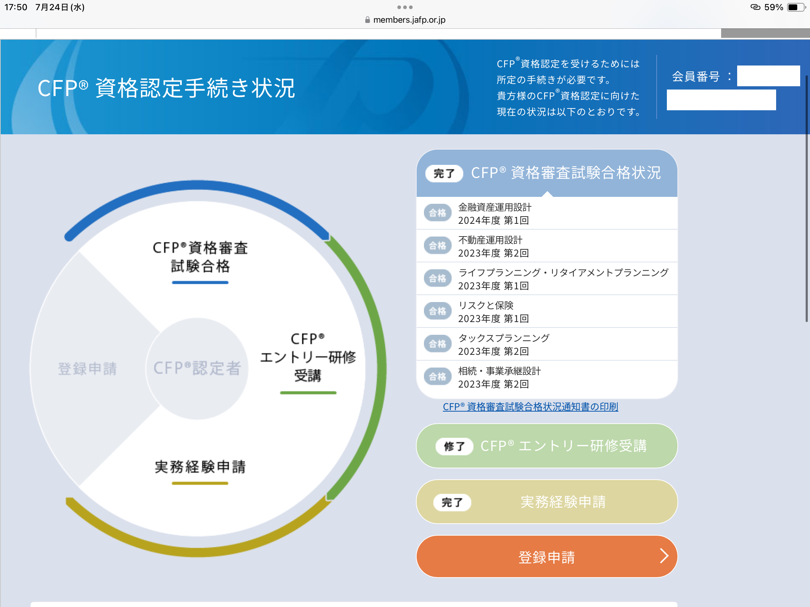The image size is (810, 607).
Task: Click the 修了 badge on エントリー研修受講
Action: [x=454, y=447]
